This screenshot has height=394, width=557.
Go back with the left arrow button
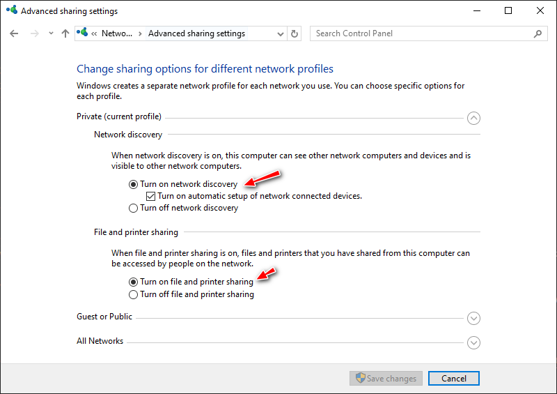[x=14, y=33]
